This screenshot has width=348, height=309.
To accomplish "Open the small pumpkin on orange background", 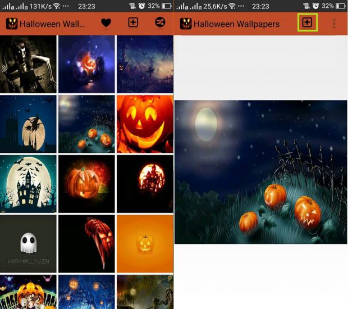I will [145, 243].
